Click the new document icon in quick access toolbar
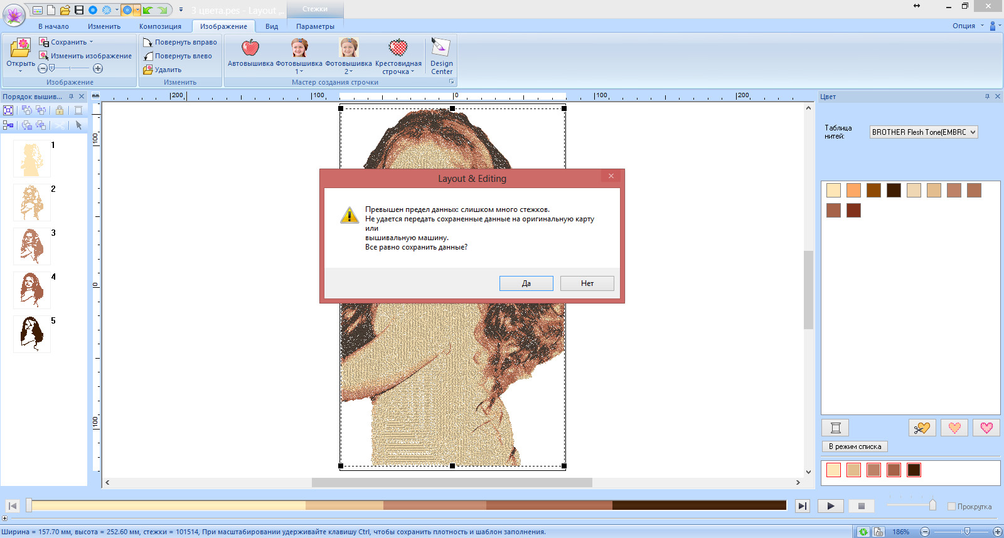The image size is (1004, 538). 51,10
